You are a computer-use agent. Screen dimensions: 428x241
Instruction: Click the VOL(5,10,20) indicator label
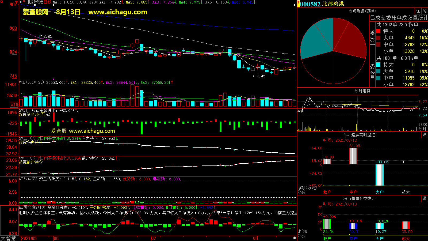point(31,82)
